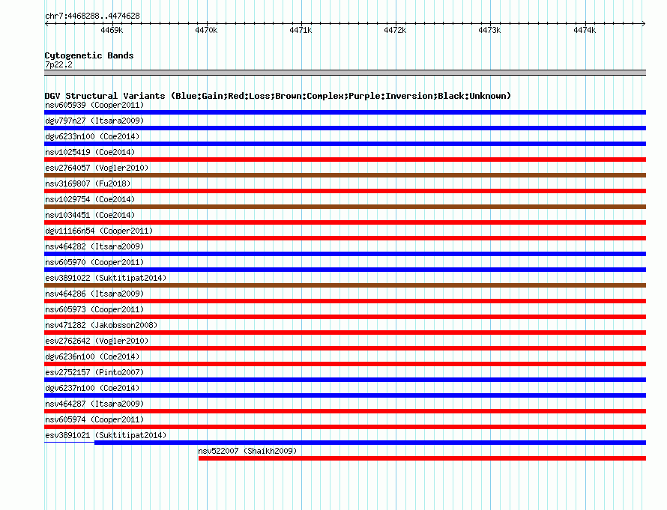The height and width of the screenshot is (510, 667).
Task: Click the 4473k ruler tick label
Action: [x=489, y=30]
